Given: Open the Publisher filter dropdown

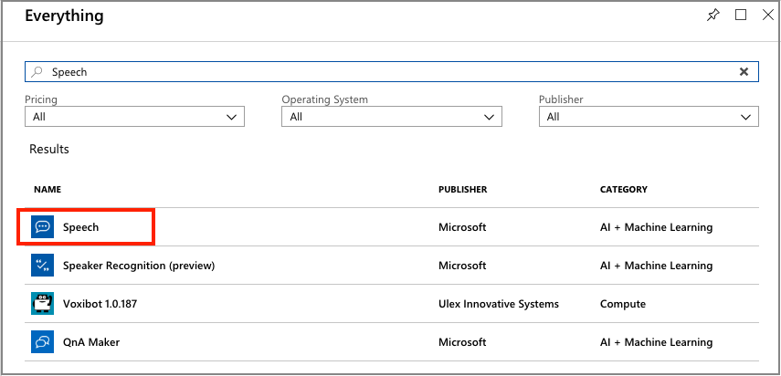Looking at the screenshot, I should 649,117.
